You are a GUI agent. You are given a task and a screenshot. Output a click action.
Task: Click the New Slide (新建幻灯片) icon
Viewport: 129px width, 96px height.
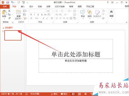coord(19,12)
